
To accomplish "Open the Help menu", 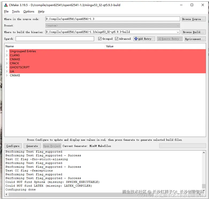I will 41,12.
